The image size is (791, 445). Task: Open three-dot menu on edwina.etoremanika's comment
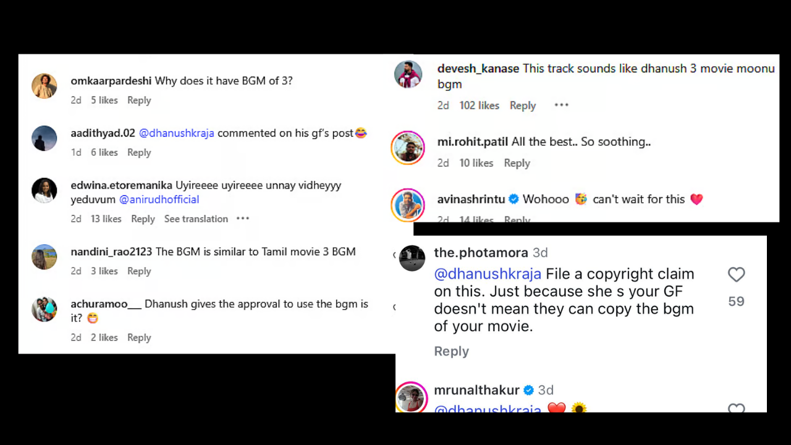click(242, 218)
